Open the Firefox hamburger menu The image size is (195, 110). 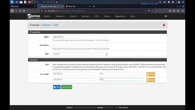[x=183, y=11]
